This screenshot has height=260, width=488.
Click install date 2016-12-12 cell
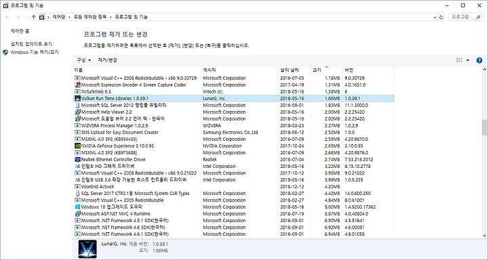292,187
